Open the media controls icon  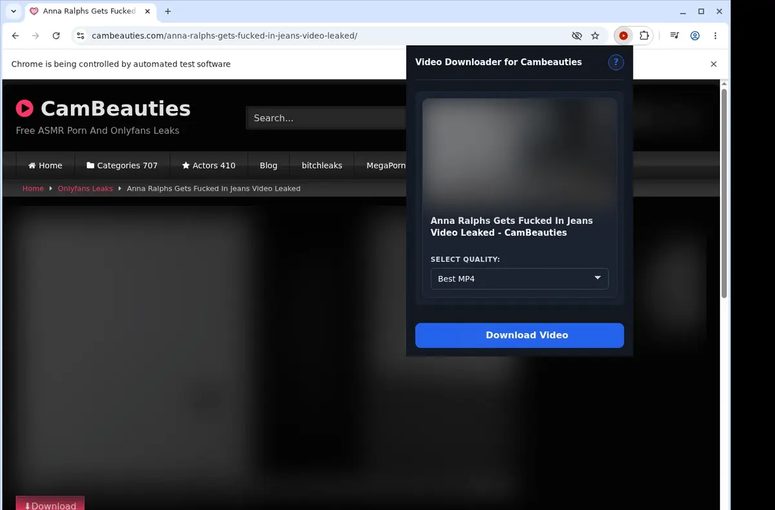tap(674, 36)
